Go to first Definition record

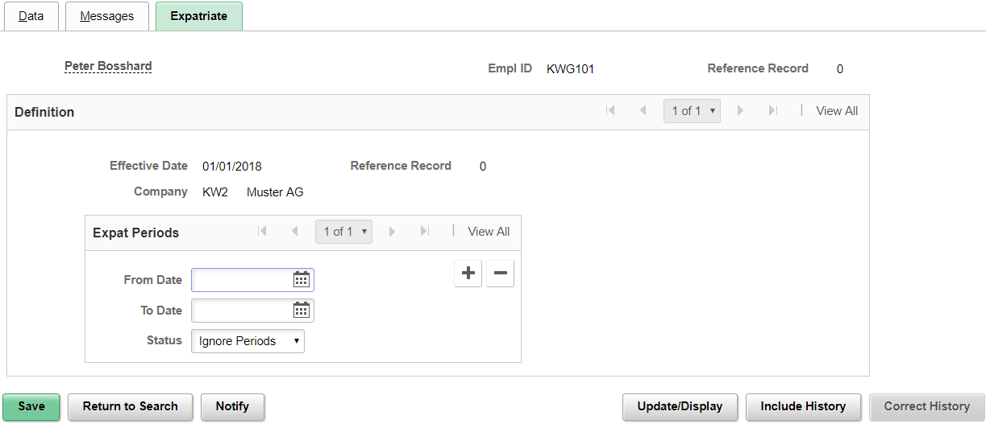click(610, 111)
